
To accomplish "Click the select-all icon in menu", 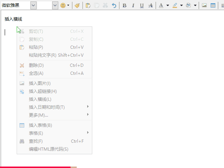I will point(22,74).
